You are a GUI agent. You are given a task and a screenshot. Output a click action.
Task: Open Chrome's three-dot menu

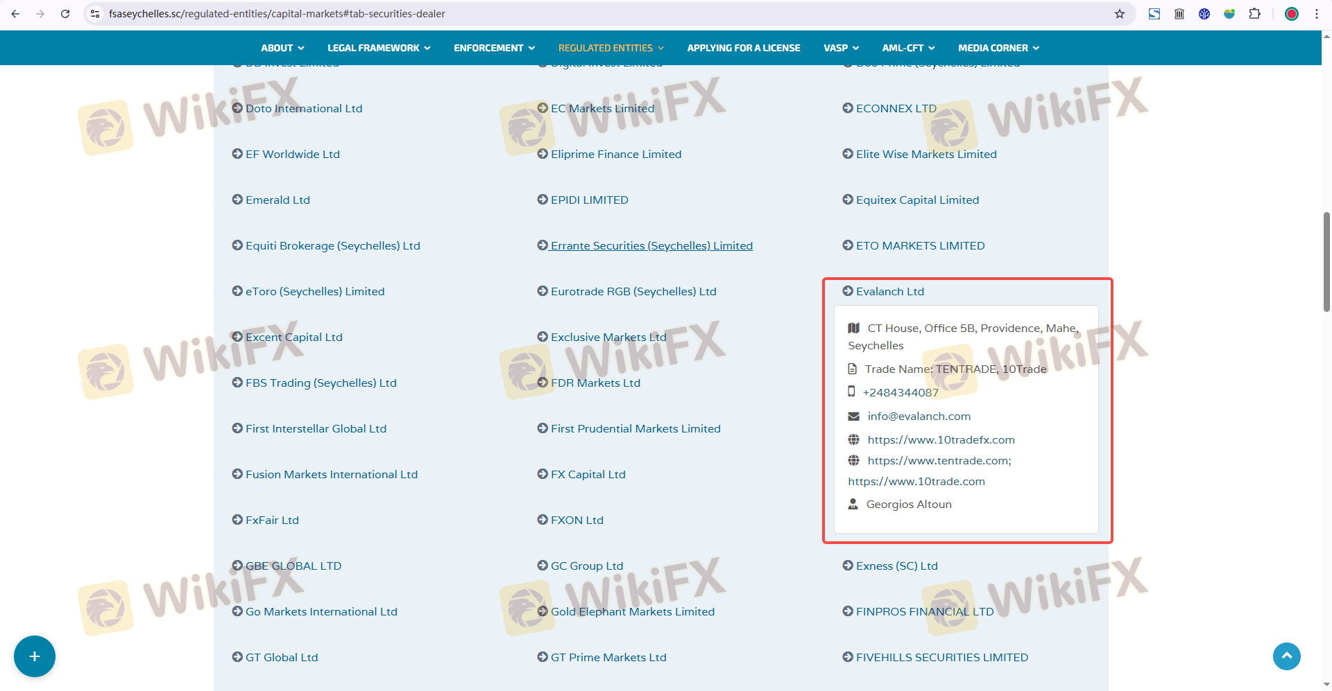[1316, 14]
